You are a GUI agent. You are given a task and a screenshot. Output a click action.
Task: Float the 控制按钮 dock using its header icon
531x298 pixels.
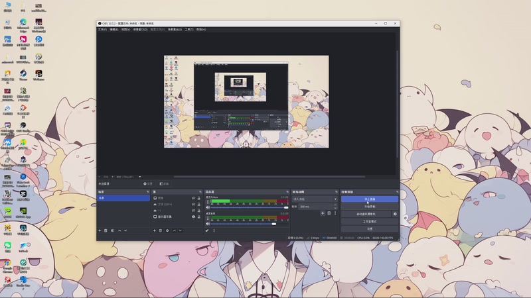click(x=397, y=191)
